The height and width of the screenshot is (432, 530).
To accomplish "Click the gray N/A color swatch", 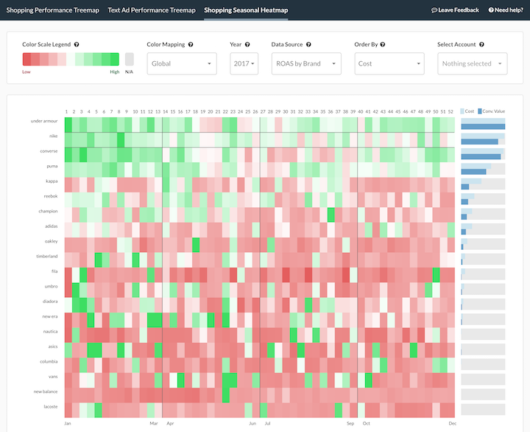I will [129, 59].
